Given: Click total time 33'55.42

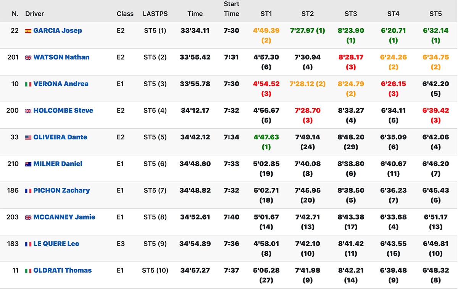Looking at the screenshot, I should point(195,57).
